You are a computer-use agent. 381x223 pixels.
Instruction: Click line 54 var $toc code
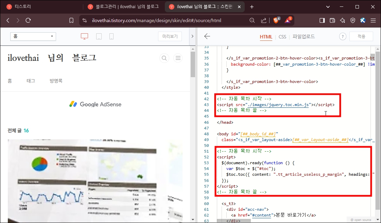251,169
